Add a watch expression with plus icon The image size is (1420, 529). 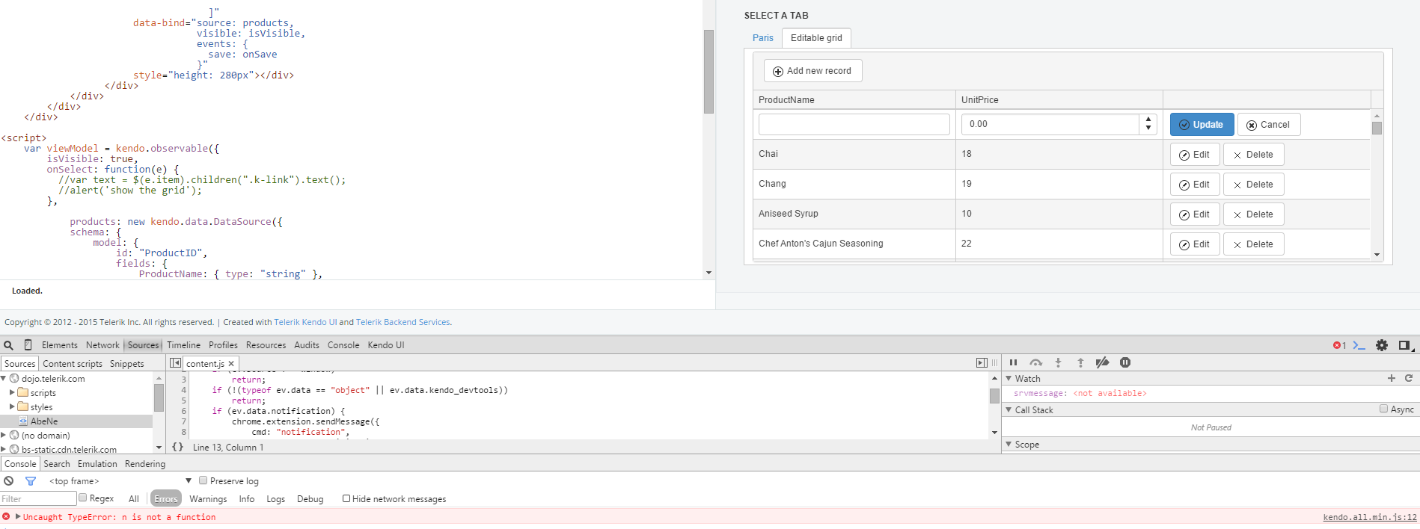[1392, 378]
